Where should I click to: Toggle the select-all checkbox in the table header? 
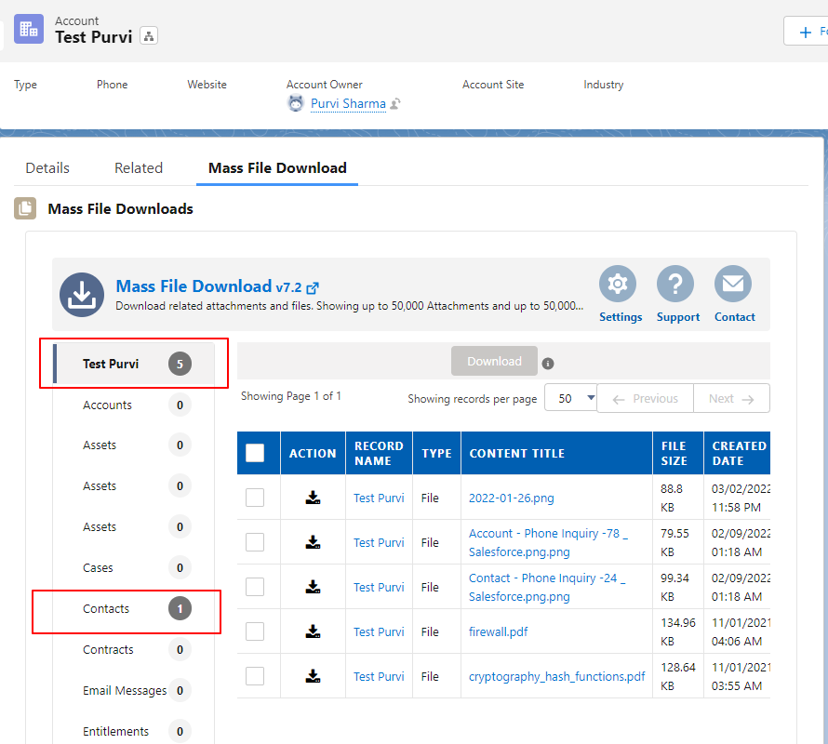click(x=256, y=453)
